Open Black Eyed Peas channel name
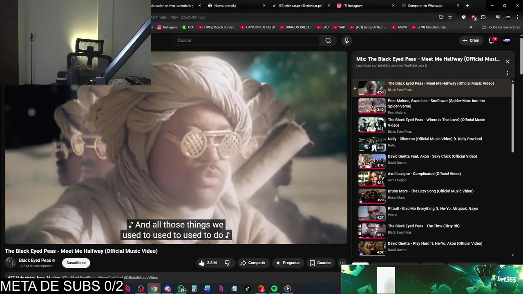 (x=35, y=261)
